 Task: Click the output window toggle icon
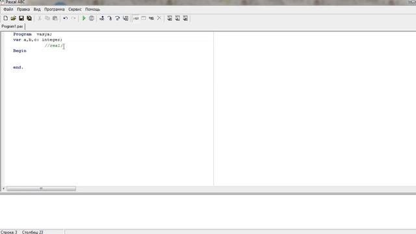tap(144, 18)
